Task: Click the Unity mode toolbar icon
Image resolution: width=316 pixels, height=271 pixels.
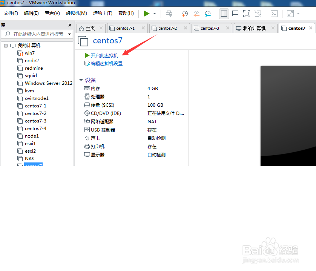Action: pos(258,14)
